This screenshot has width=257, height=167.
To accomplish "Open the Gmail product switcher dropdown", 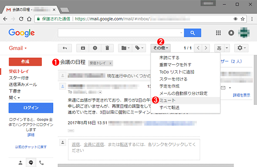I will [x=18, y=48].
